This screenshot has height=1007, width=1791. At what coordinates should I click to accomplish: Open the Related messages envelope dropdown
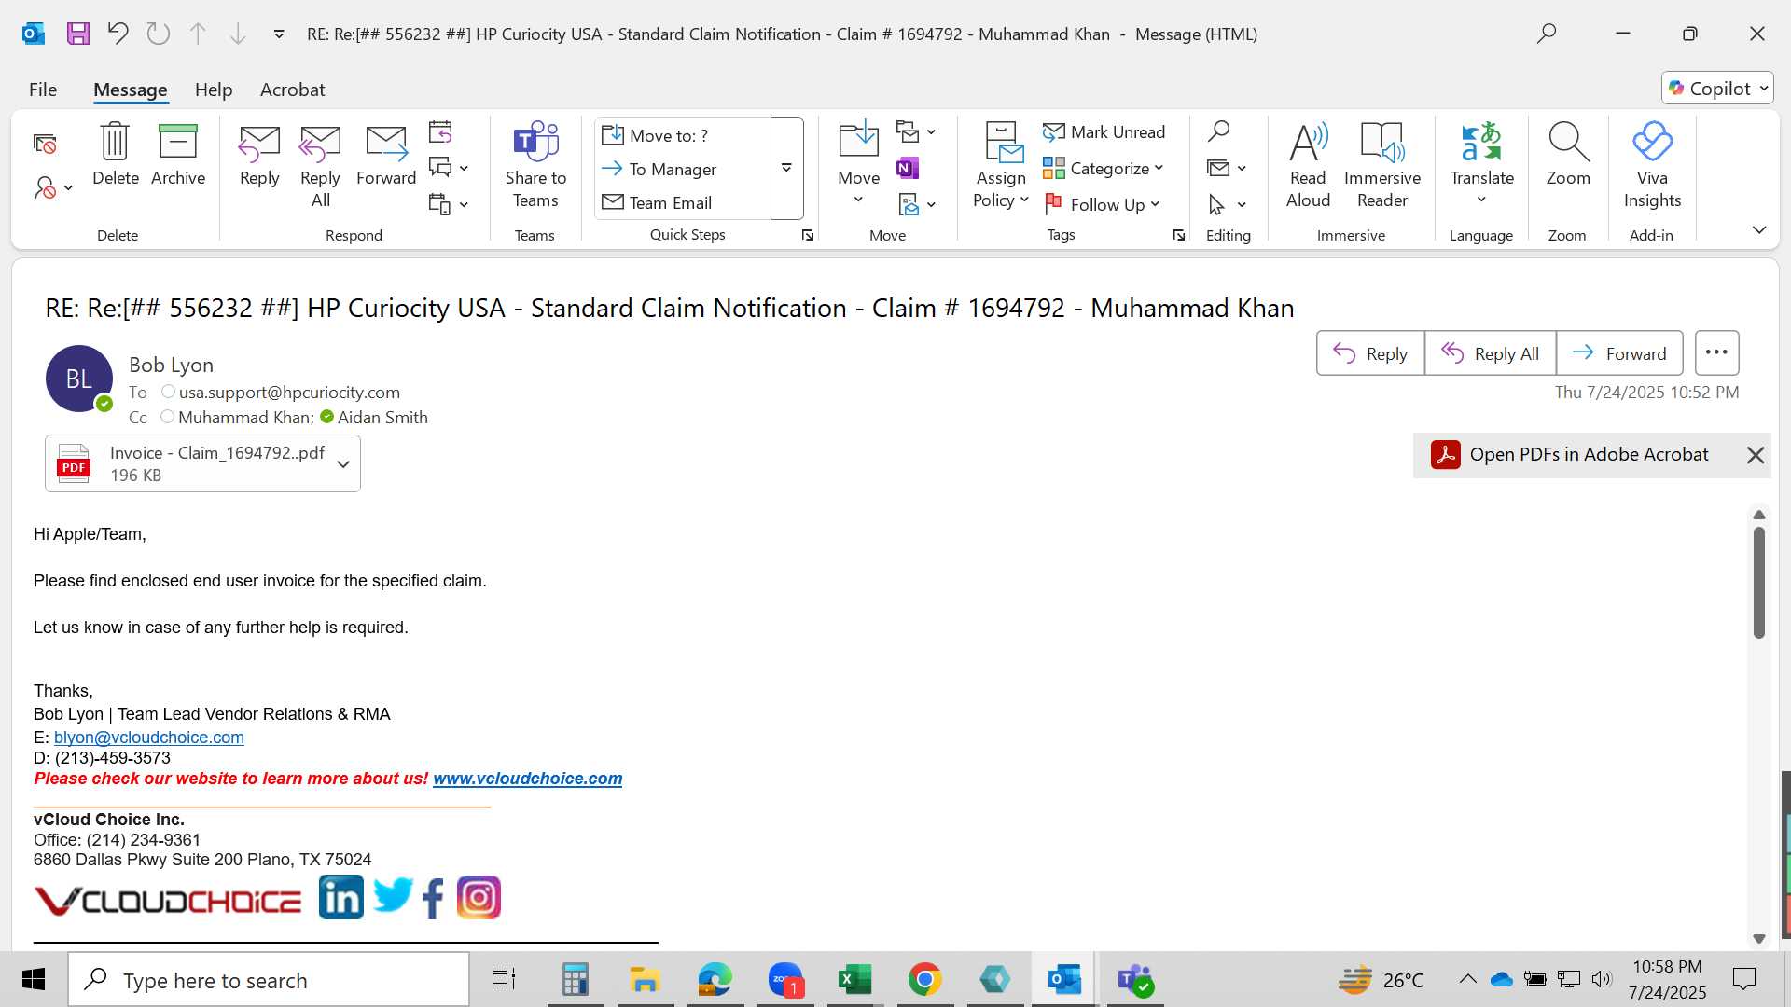click(1227, 168)
